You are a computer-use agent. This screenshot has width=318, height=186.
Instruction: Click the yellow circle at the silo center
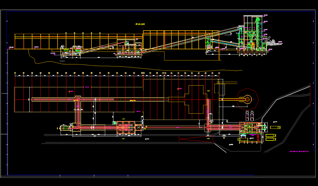[247, 100]
